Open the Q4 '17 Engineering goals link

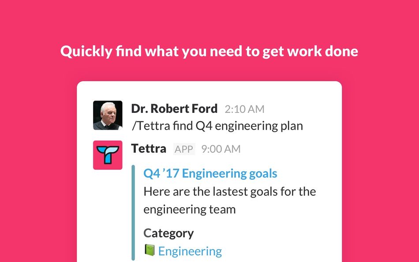[x=210, y=173]
